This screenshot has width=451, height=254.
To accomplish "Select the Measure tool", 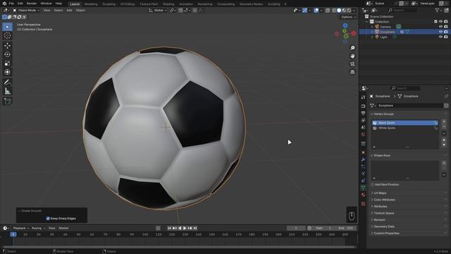I will [x=7, y=91].
